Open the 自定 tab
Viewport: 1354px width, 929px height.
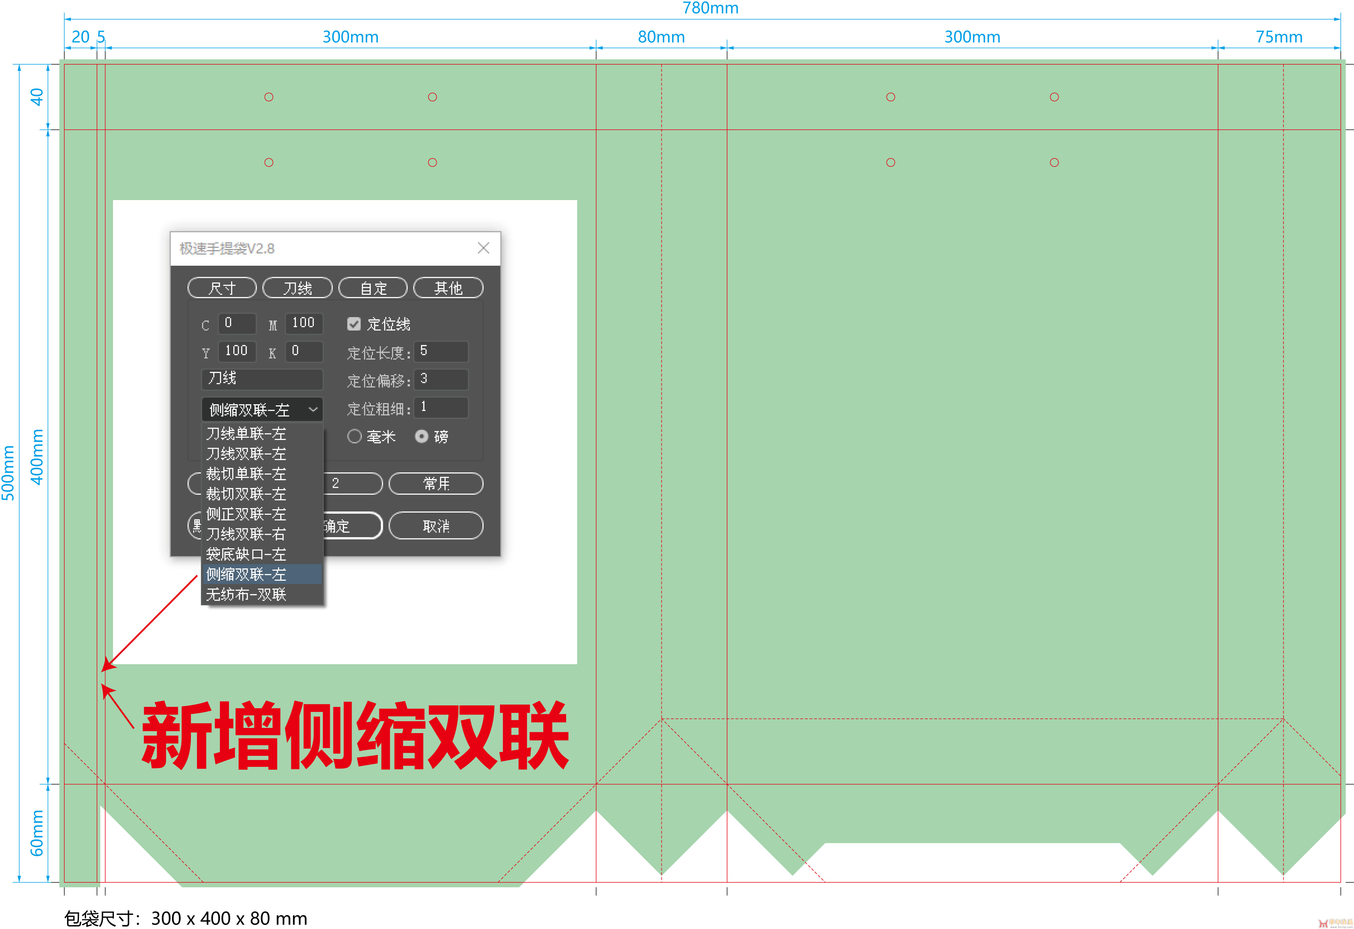(373, 288)
